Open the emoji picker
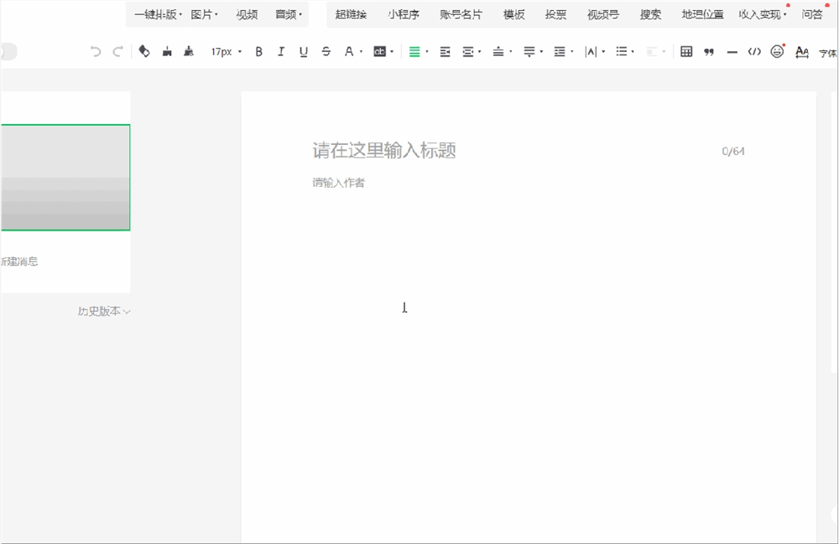This screenshot has width=839, height=544. (777, 52)
